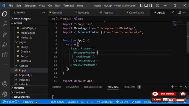Open editor More Actions ellipsis
Screen dimensions: 189x106
[185, 12]
